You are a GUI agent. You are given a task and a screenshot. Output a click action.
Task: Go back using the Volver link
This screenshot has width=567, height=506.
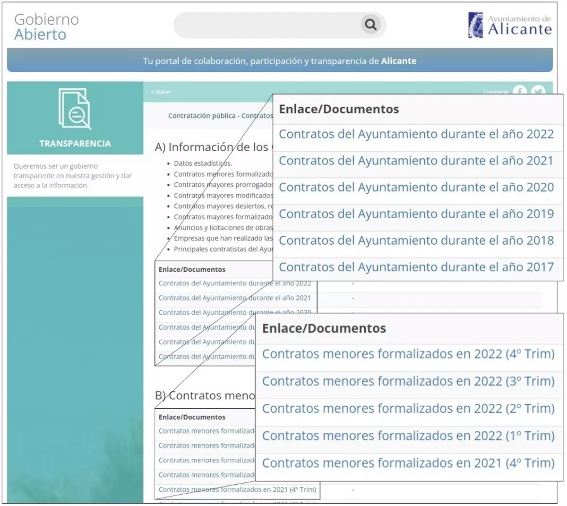point(161,92)
